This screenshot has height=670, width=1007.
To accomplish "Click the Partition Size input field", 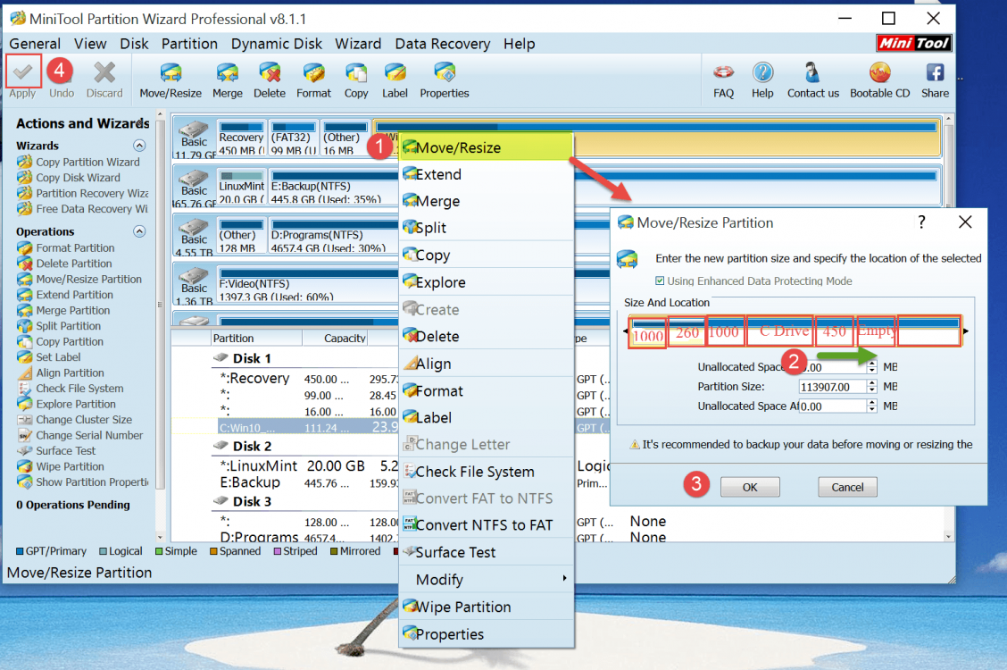I will pyautogui.click(x=832, y=387).
